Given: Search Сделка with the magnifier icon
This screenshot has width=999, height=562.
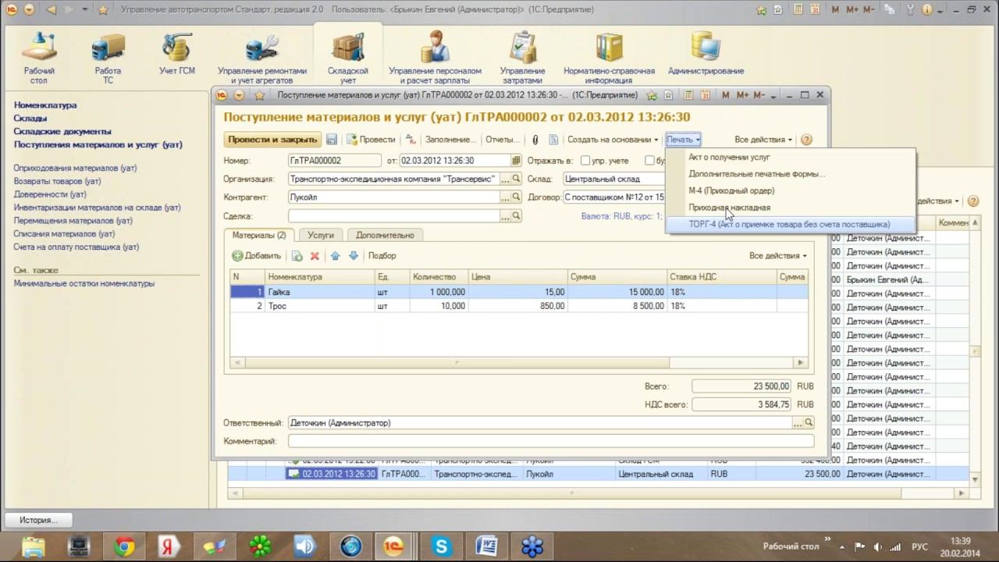Looking at the screenshot, I should point(516,216).
